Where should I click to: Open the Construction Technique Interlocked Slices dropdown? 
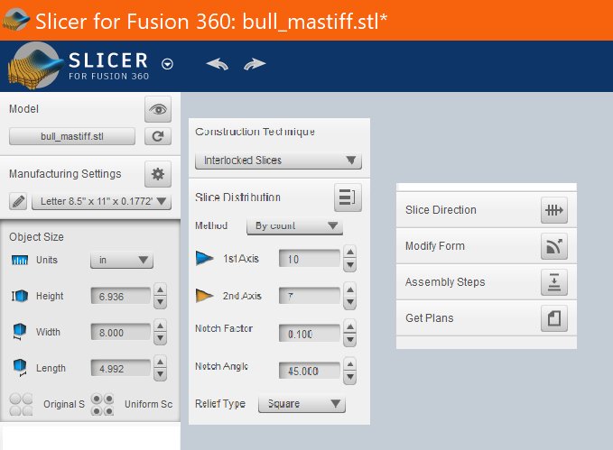click(x=278, y=161)
